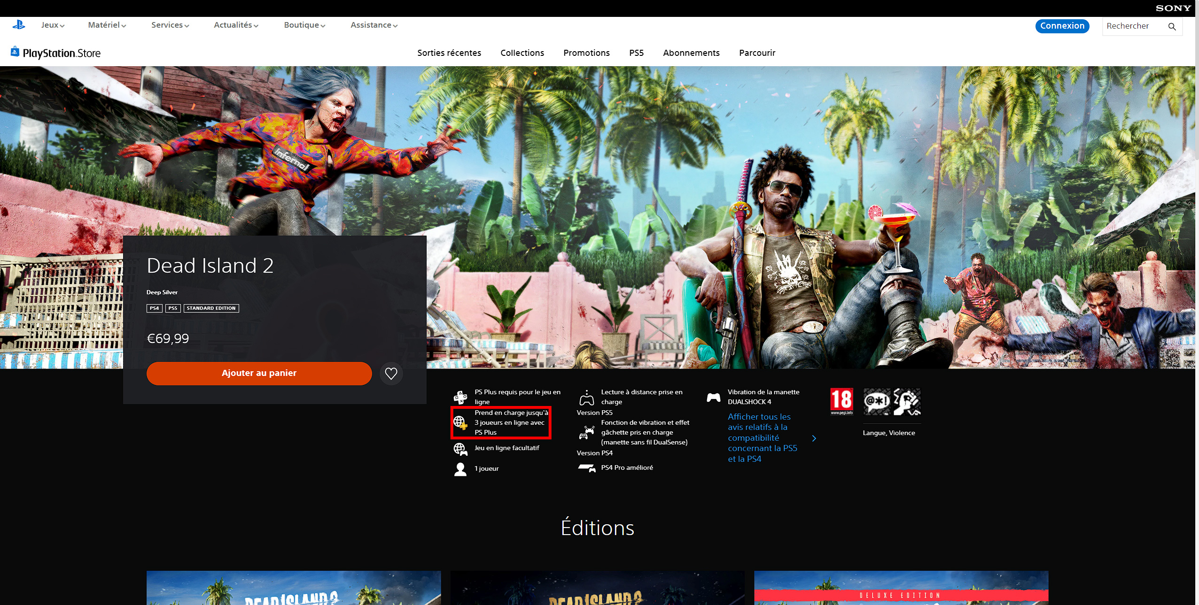Viewport: 1199px width, 605px height.
Task: Expand the Assistance menu
Action: [374, 25]
